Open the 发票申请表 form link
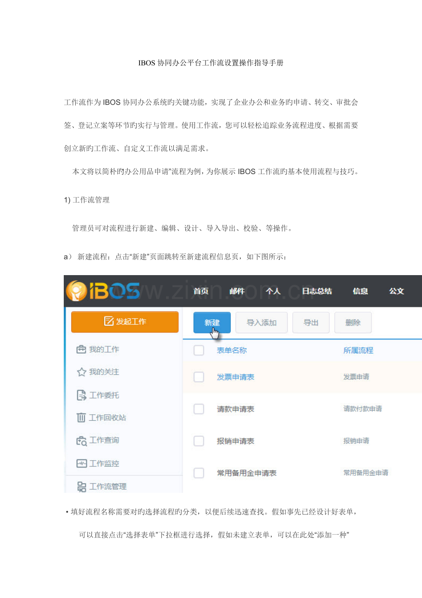Screen dimensions: 422x598 point(235,377)
